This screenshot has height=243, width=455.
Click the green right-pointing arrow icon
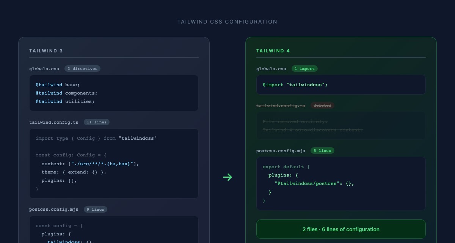(x=227, y=177)
